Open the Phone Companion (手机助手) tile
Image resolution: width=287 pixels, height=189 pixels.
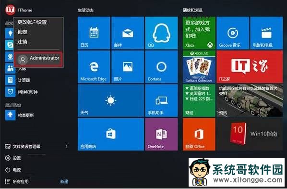coord(161,101)
